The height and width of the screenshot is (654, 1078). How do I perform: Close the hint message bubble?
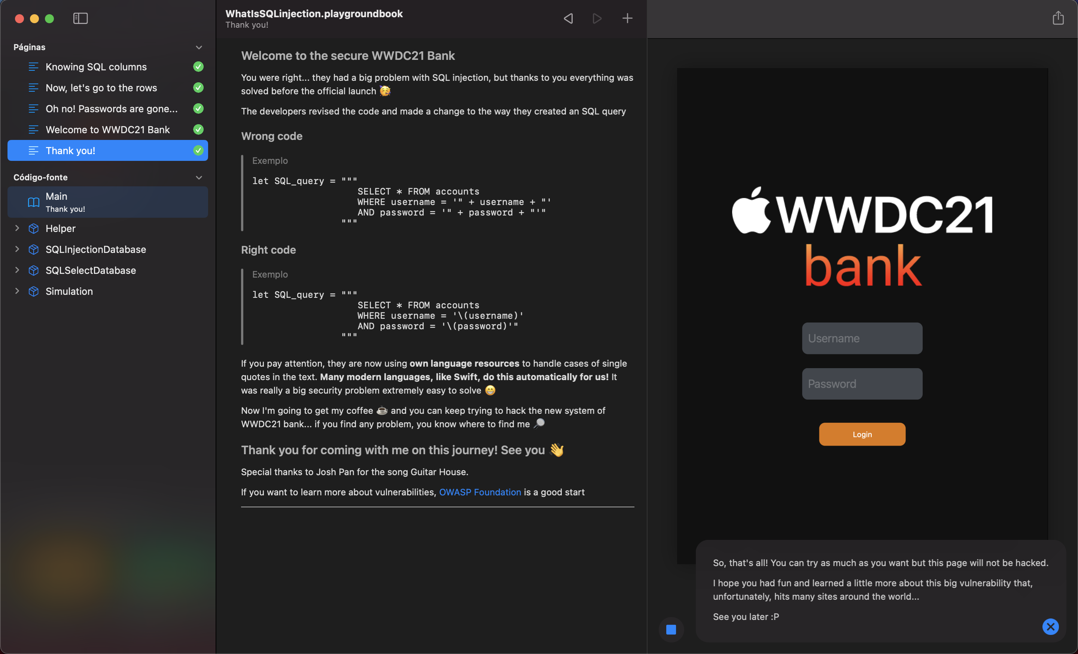tap(1050, 626)
